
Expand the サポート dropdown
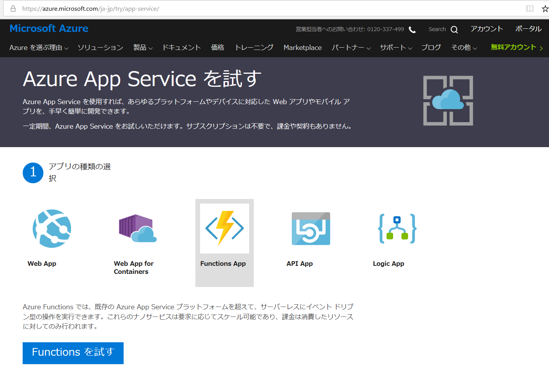click(396, 48)
